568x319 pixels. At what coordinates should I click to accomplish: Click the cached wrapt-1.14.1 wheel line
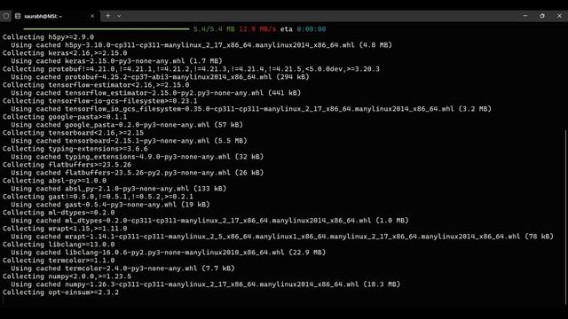point(282,237)
